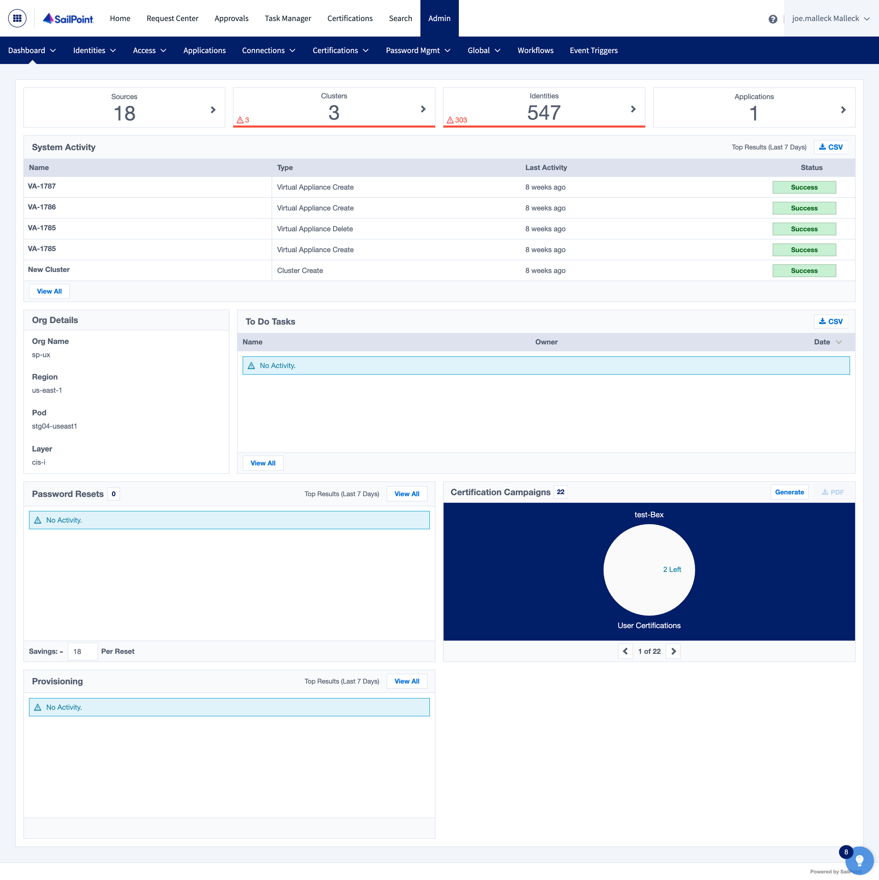Expand the Identities submenu
The width and height of the screenshot is (879, 880).
tap(94, 51)
